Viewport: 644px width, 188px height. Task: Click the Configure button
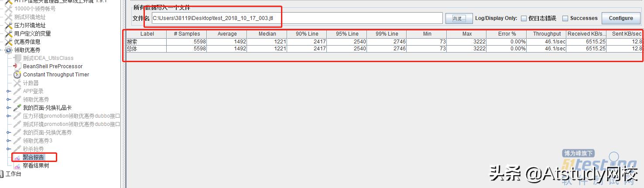(x=621, y=18)
